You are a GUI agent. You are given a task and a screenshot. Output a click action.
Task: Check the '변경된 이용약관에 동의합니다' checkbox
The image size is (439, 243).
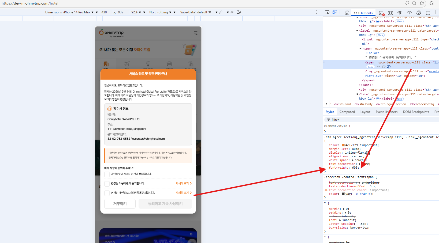coord(107,184)
